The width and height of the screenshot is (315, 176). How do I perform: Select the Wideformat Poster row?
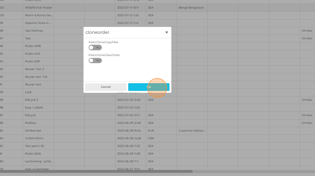[38, 8]
